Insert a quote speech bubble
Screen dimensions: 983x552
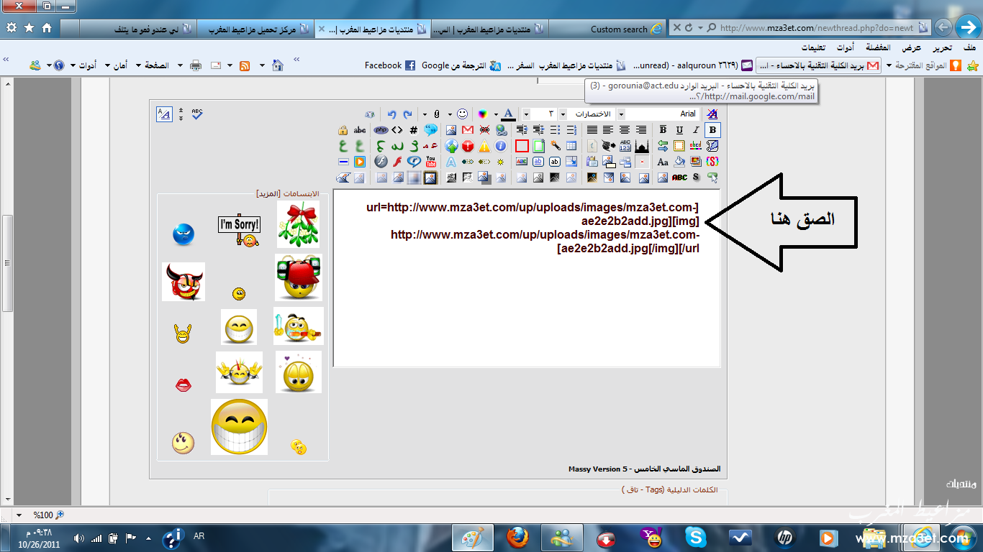coord(430,130)
